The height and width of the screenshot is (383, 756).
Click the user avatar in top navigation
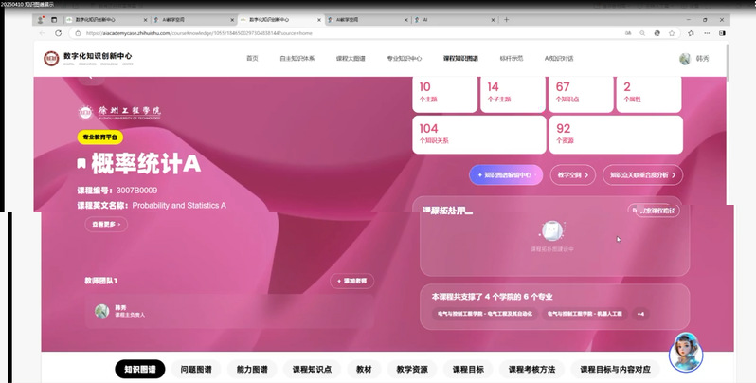pos(685,59)
